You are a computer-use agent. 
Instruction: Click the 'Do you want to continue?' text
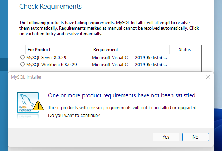[74, 115]
